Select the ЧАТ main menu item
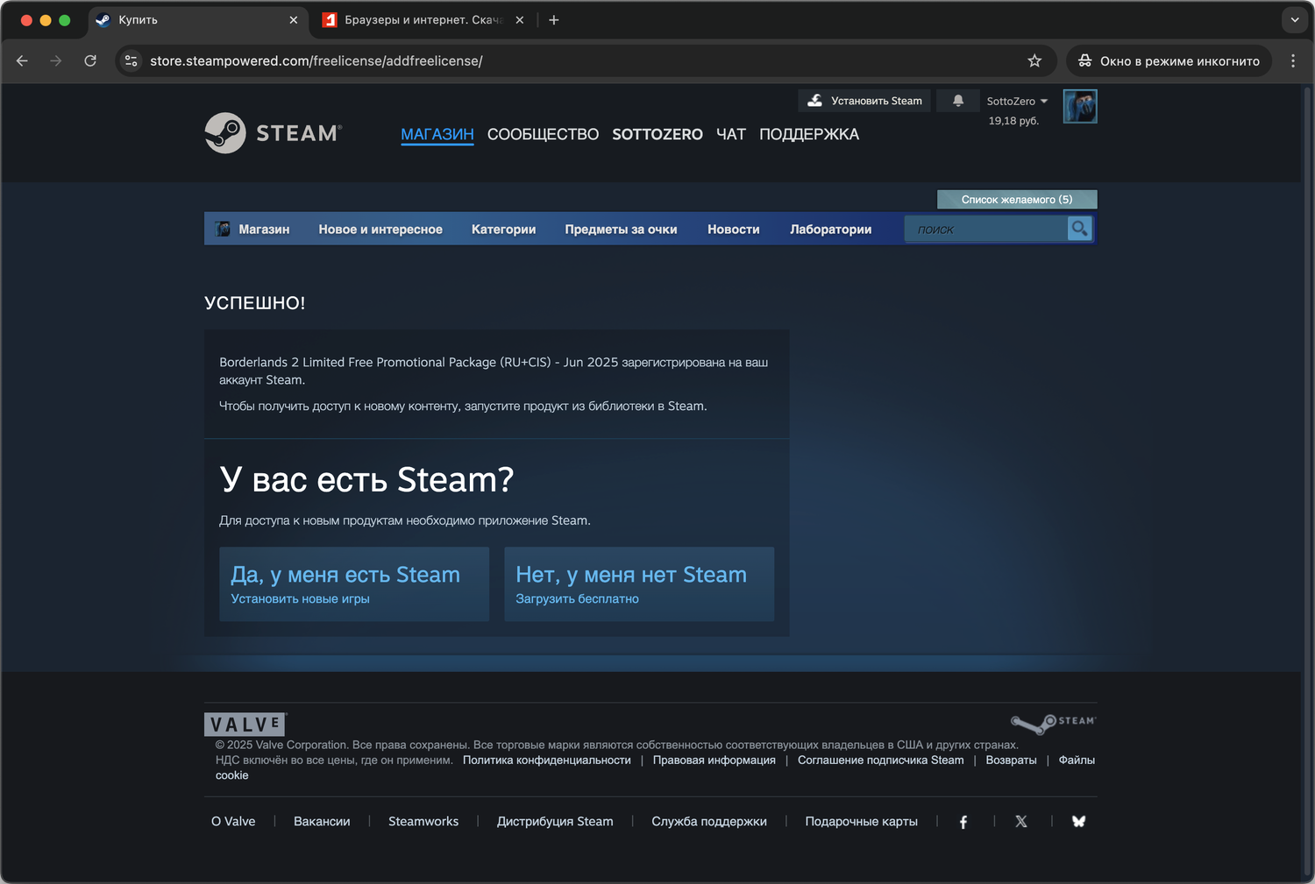This screenshot has height=884, width=1315. pos(731,134)
